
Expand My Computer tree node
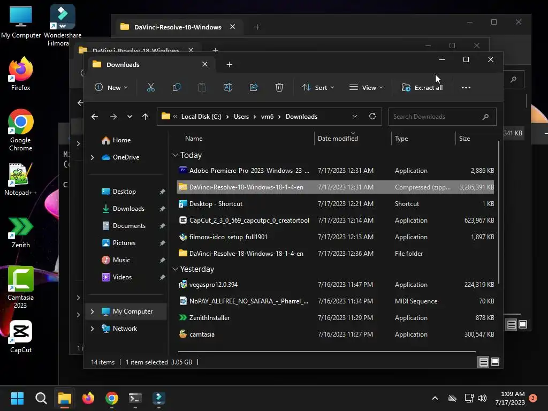[x=92, y=311]
